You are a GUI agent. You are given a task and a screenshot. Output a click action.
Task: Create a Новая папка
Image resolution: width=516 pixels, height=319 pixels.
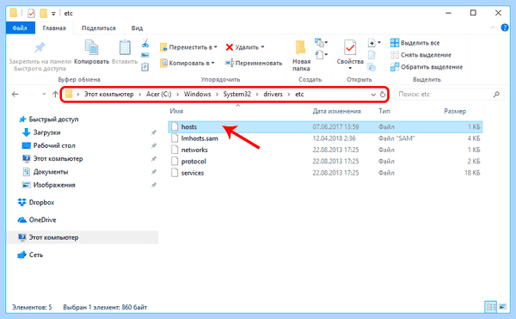coord(301,56)
